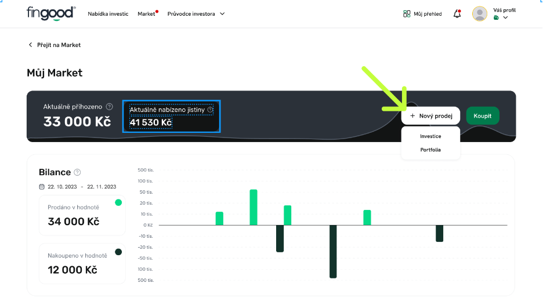Click the Můj přehled grid icon

pyautogui.click(x=407, y=14)
